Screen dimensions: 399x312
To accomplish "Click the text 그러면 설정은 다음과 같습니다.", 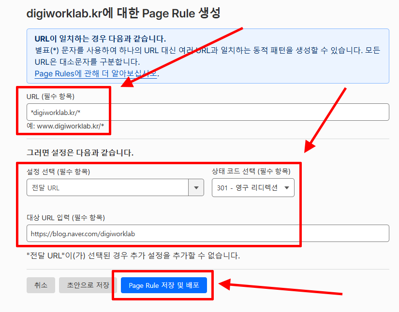I will [80, 153].
